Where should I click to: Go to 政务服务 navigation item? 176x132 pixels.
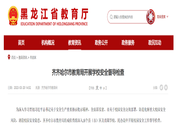128,43
